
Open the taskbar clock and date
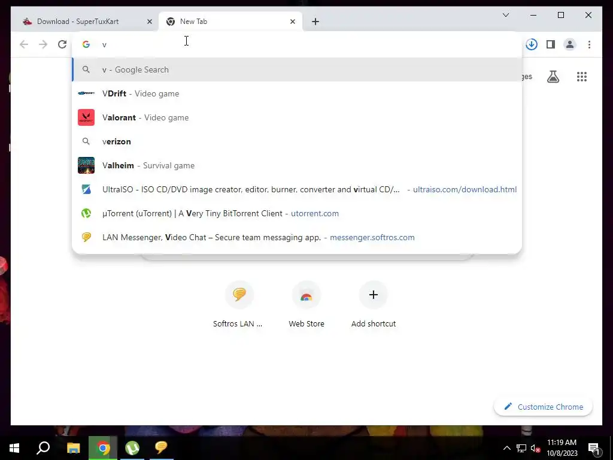[562, 448]
